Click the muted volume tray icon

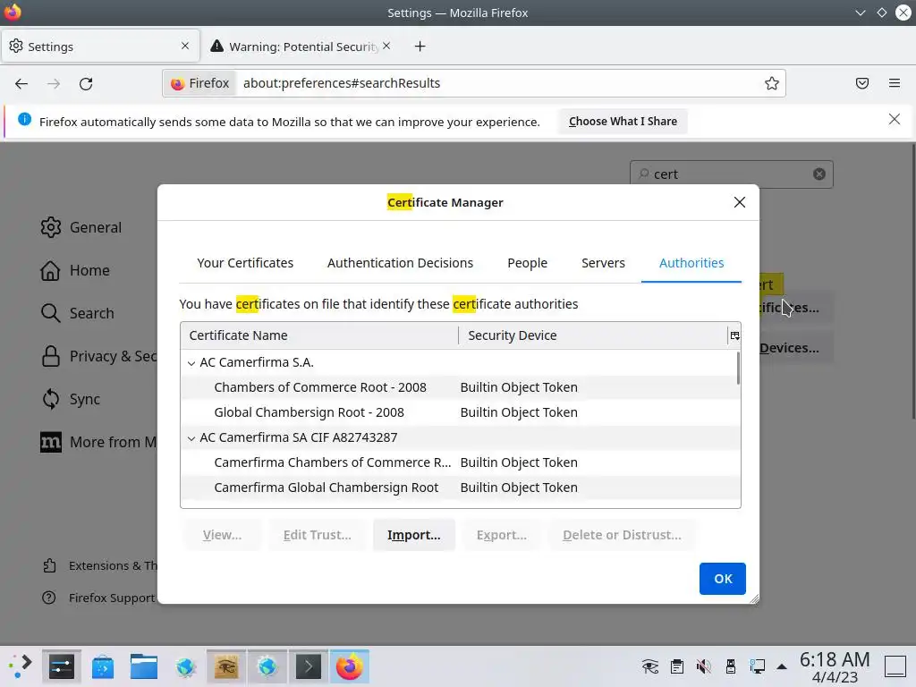tap(704, 666)
